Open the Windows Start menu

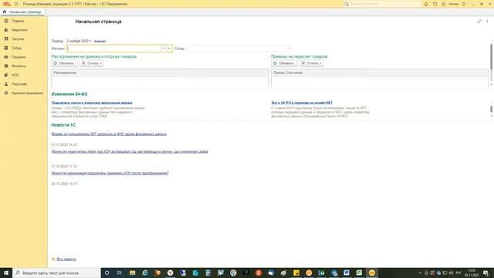coord(6,273)
